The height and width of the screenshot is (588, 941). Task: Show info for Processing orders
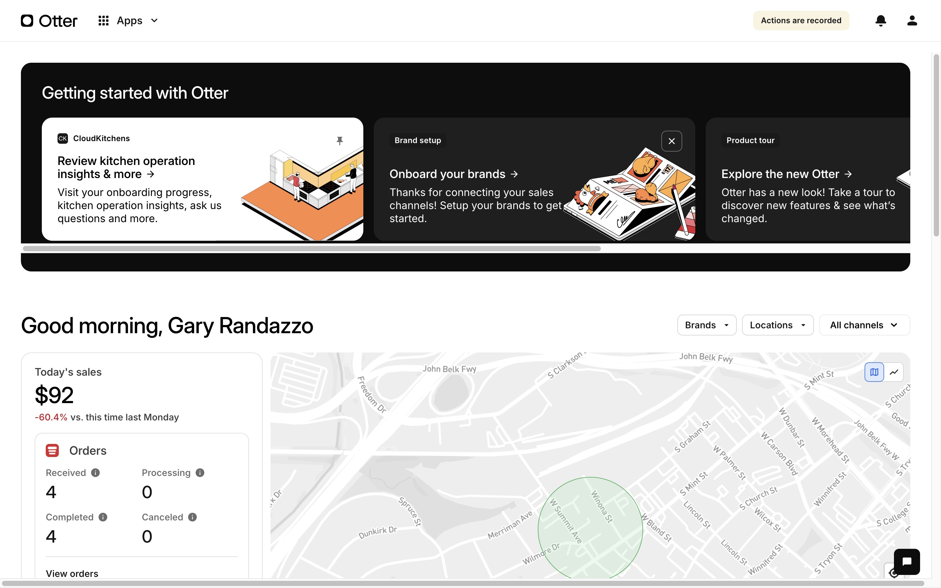(x=200, y=472)
